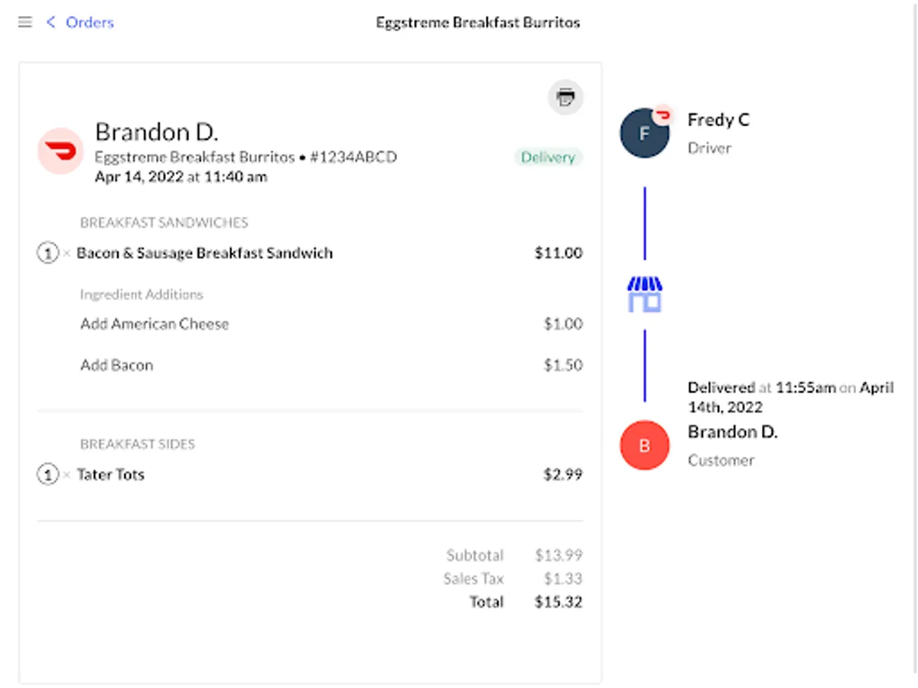Viewport: 918px width, 688px height.
Task: Click quantity circle for Tater Tots
Action: pyautogui.click(x=47, y=475)
